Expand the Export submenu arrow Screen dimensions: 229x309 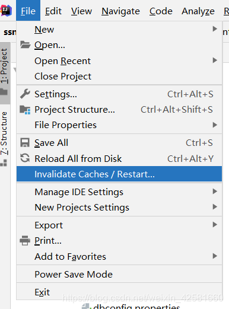[x=215, y=225]
